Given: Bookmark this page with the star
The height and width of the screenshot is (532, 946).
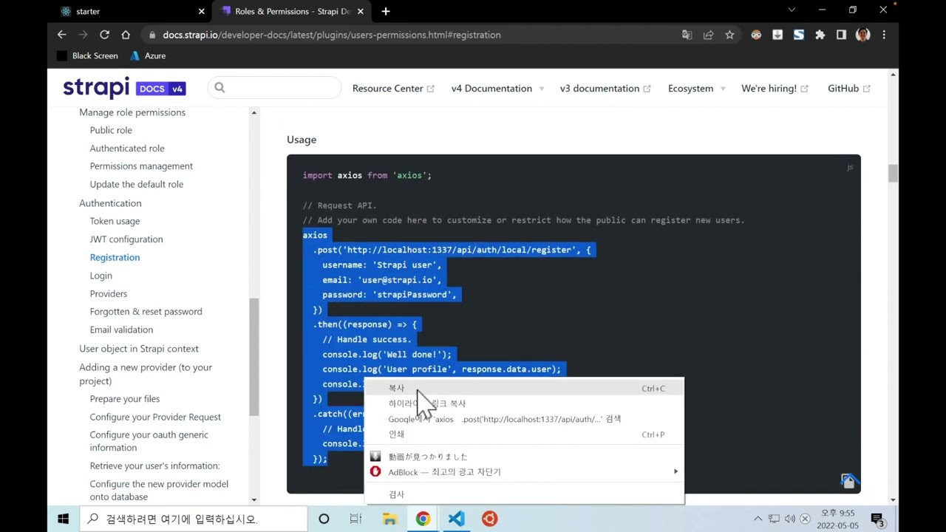Looking at the screenshot, I should (729, 35).
